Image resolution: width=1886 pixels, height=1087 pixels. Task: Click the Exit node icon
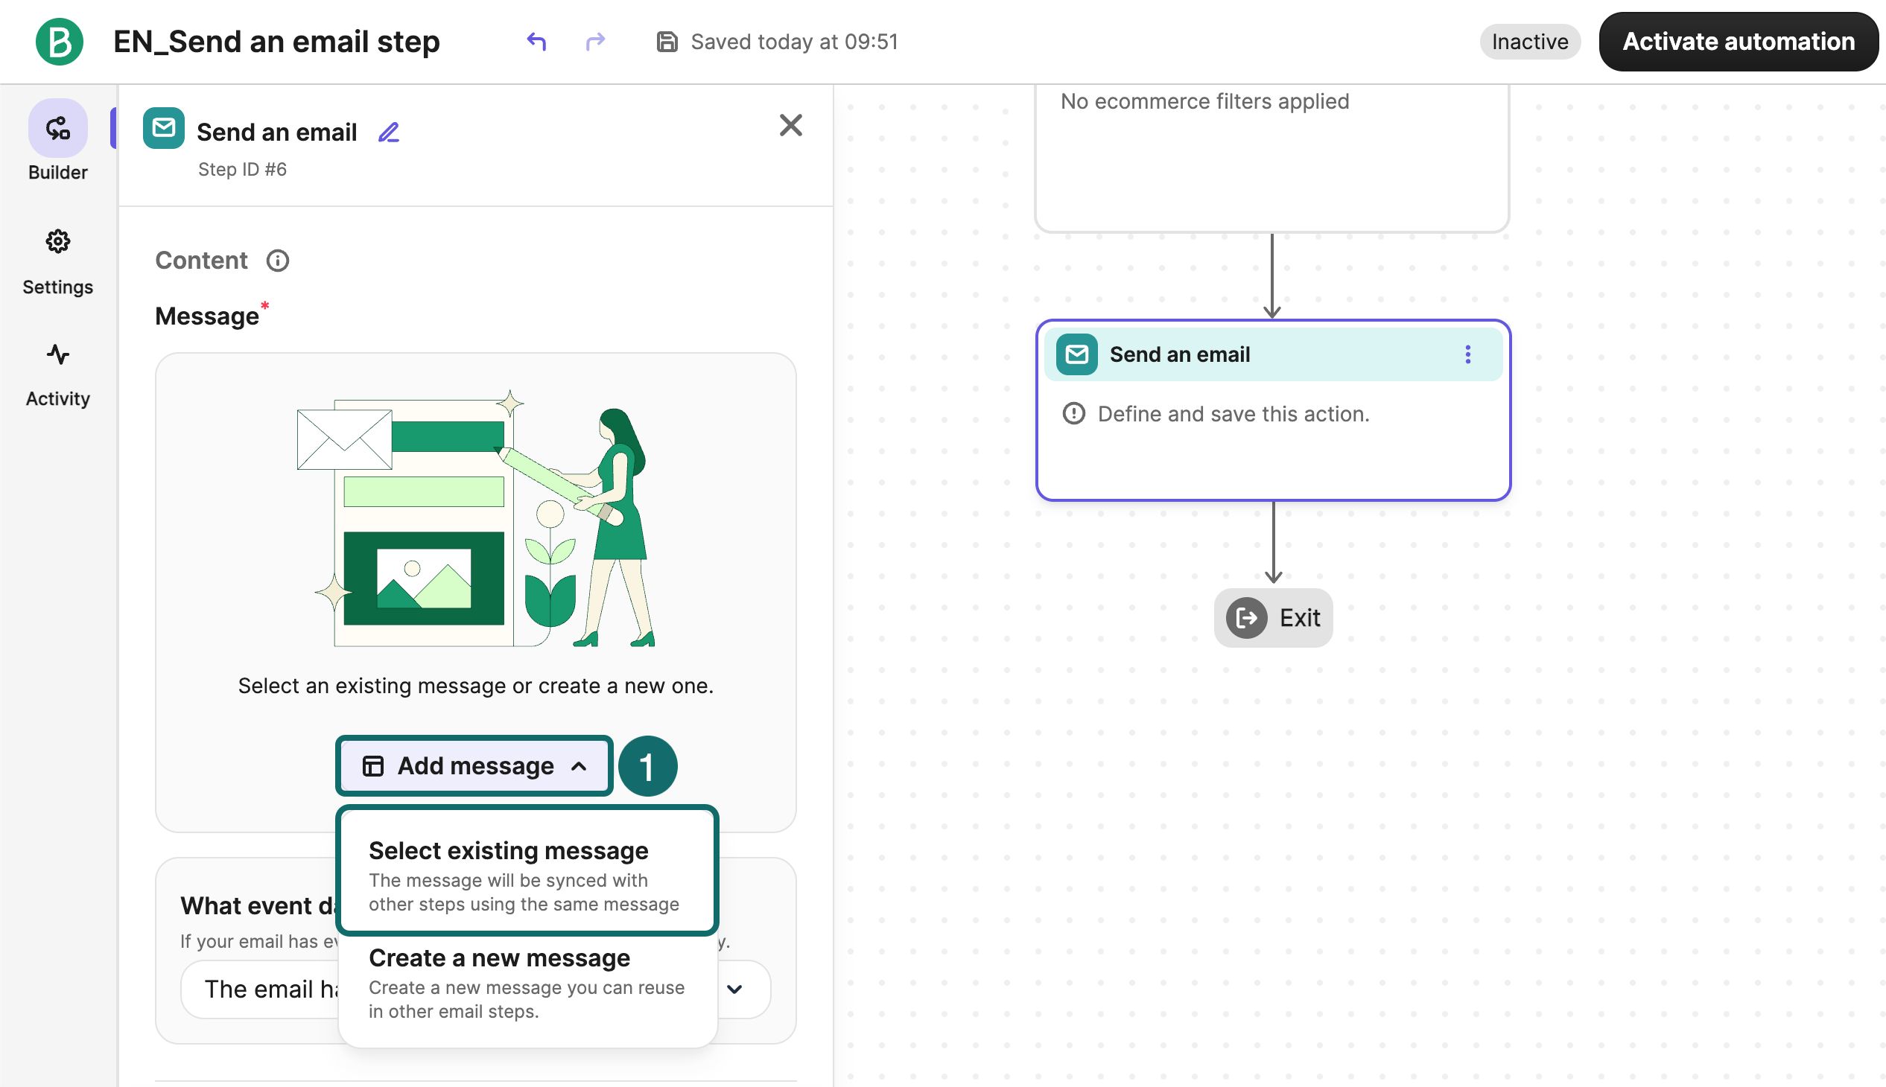pyautogui.click(x=1247, y=618)
